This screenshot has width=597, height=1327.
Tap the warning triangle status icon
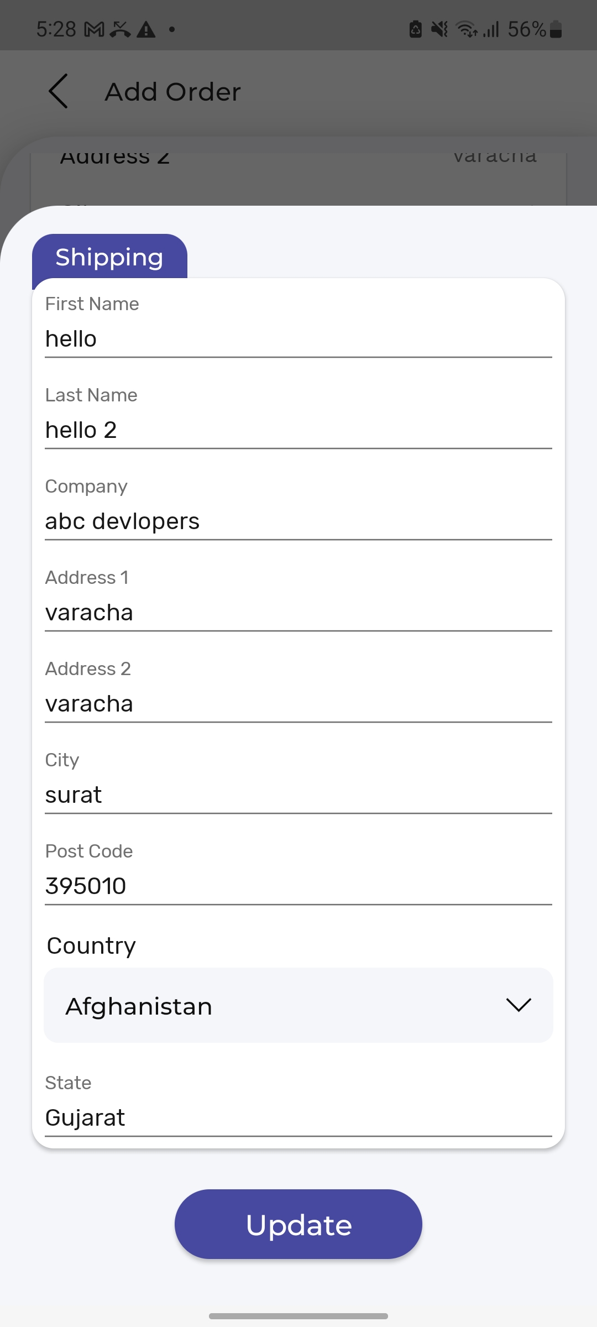(x=146, y=29)
